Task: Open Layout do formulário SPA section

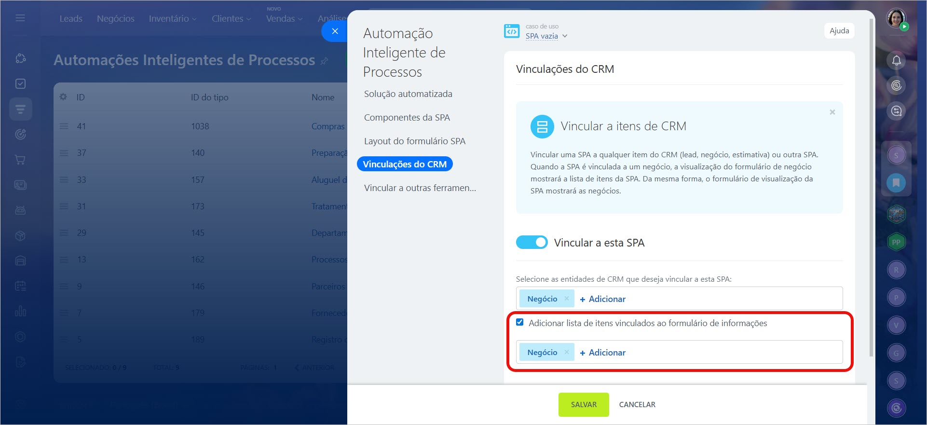Action: (x=414, y=141)
